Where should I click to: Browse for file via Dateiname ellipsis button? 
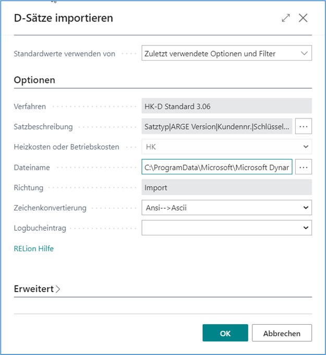[304, 167]
